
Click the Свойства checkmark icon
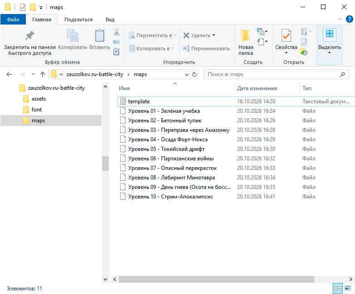[286, 35]
